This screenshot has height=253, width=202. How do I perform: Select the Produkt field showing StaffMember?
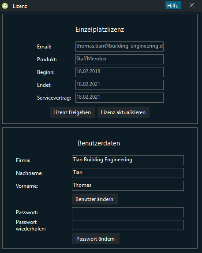(x=120, y=59)
